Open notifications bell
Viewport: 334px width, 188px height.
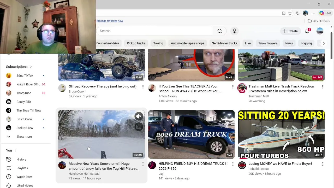click(307, 31)
